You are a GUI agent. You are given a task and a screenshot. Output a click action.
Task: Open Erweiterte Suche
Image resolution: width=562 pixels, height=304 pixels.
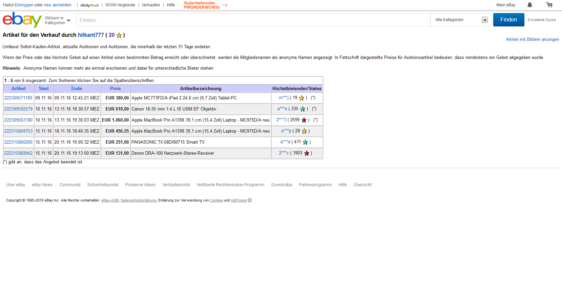(x=542, y=20)
